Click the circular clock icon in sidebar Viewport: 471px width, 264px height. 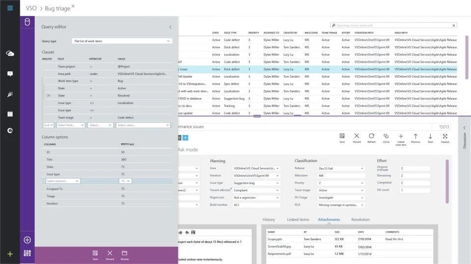[x=10, y=131]
